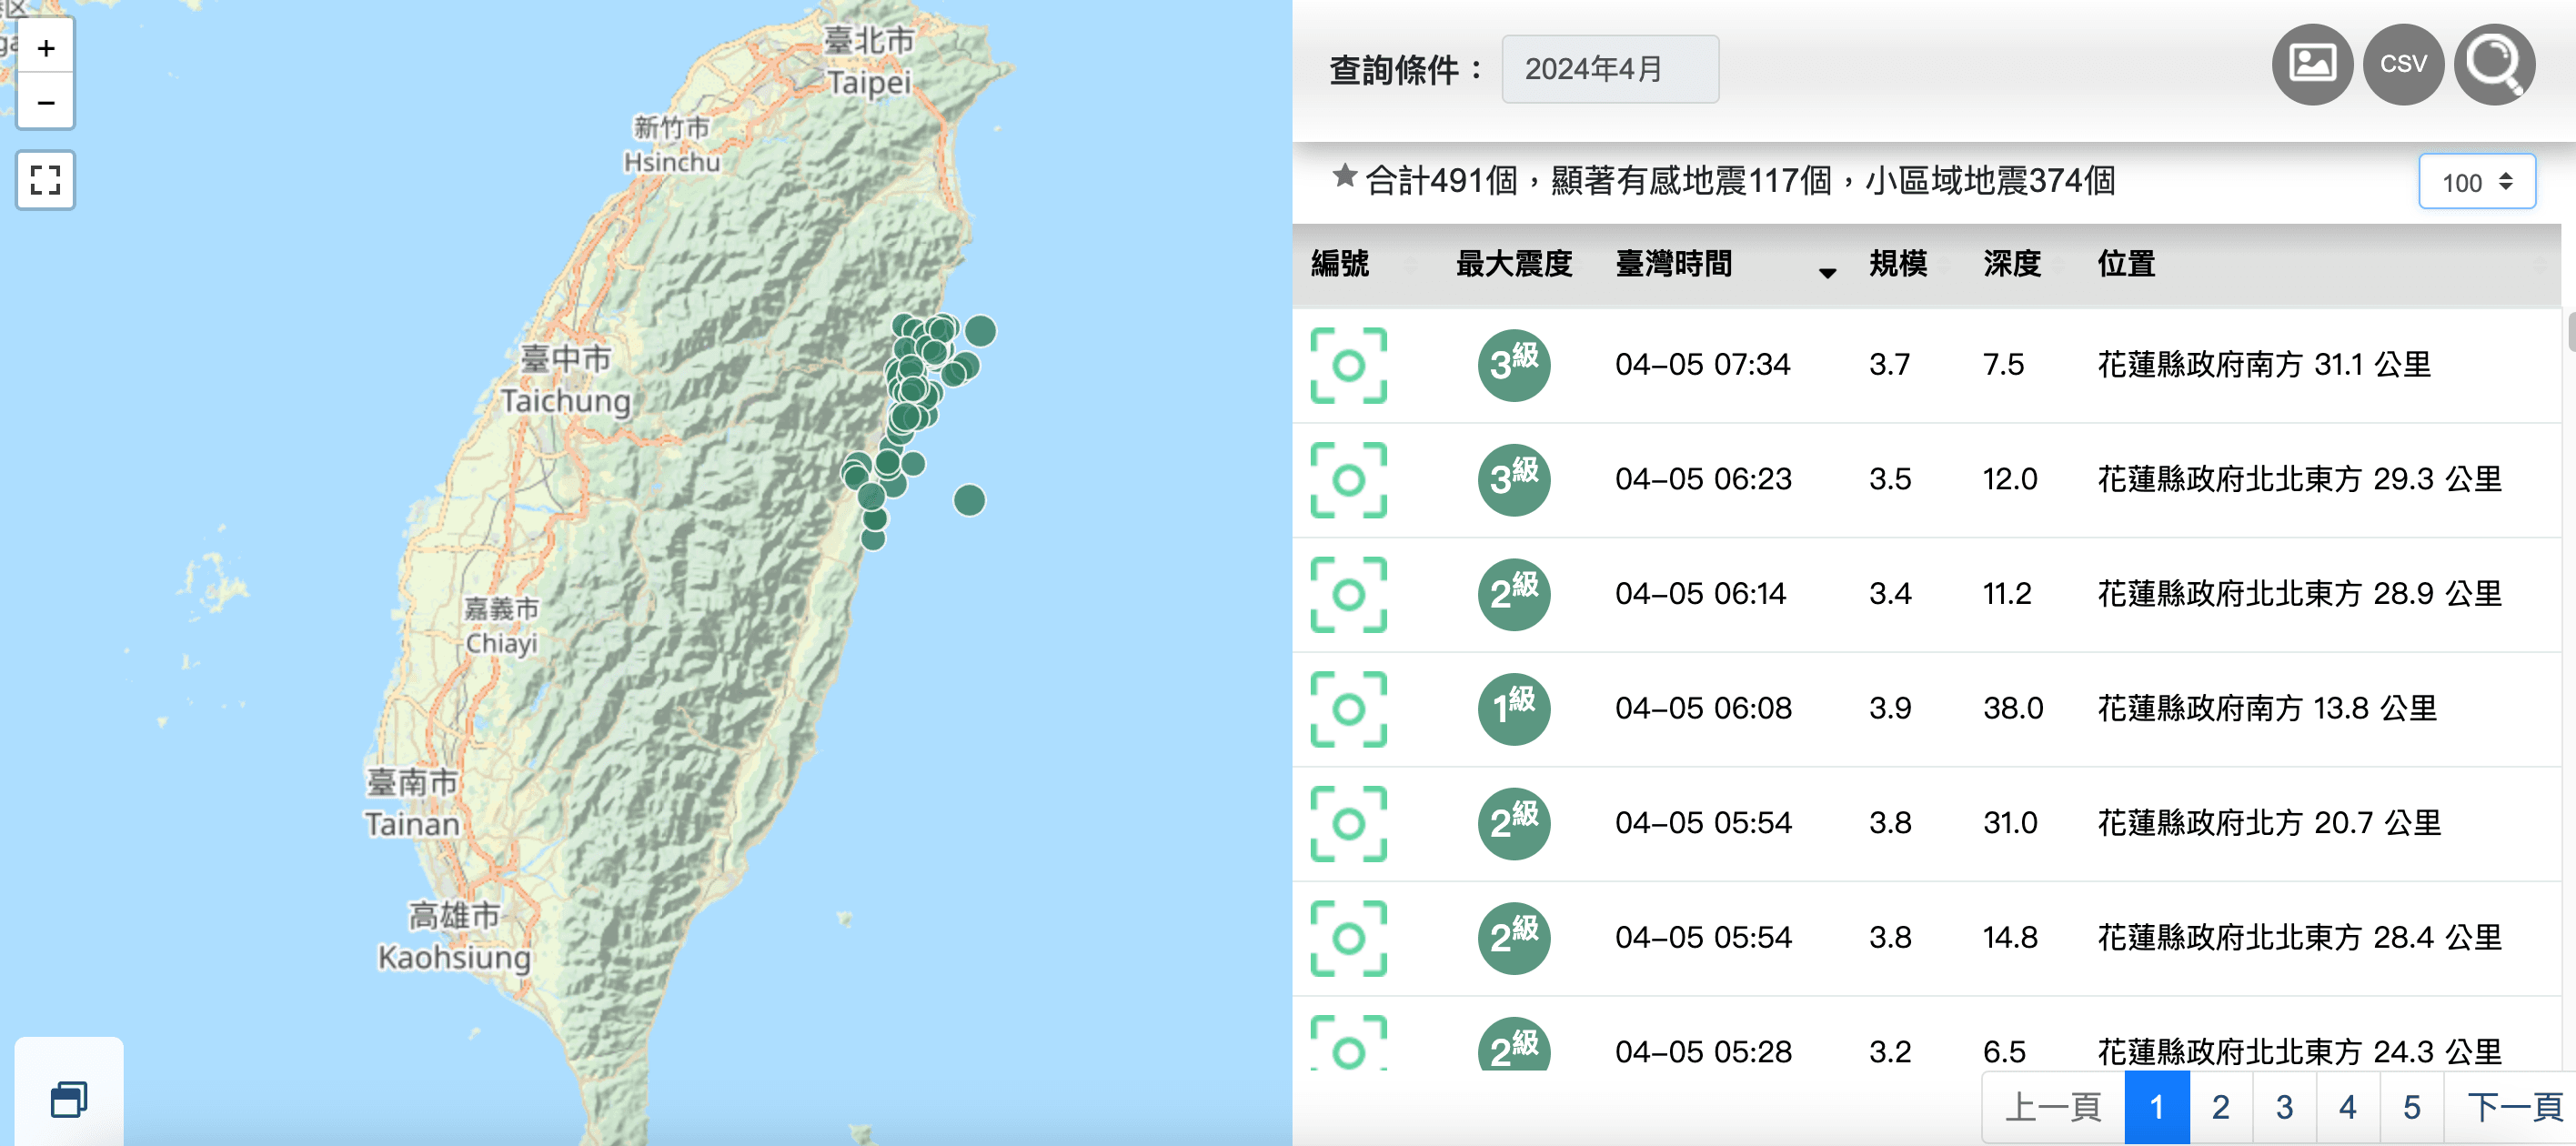Sort by 規模 magnitude column

(x=1910, y=265)
